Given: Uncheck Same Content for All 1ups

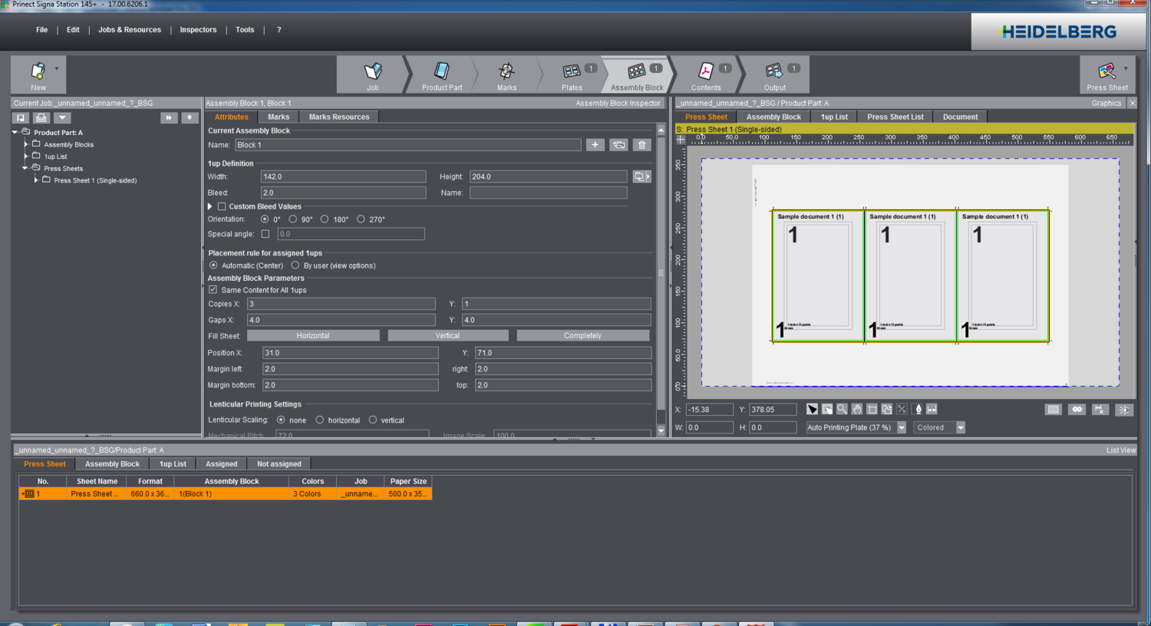Looking at the screenshot, I should click(213, 290).
